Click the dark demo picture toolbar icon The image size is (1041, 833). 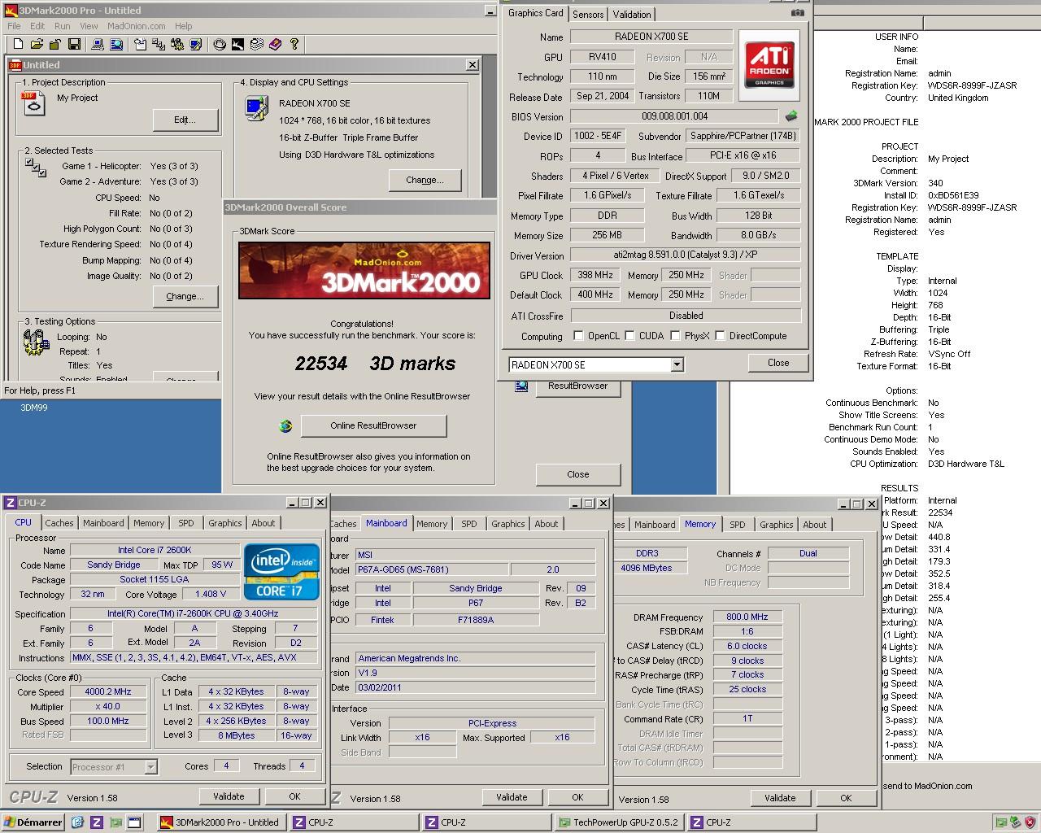(237, 44)
